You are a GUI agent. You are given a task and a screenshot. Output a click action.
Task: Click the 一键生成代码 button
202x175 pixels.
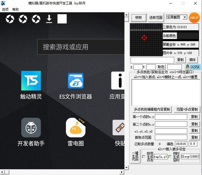pyautogui.click(x=135, y=156)
